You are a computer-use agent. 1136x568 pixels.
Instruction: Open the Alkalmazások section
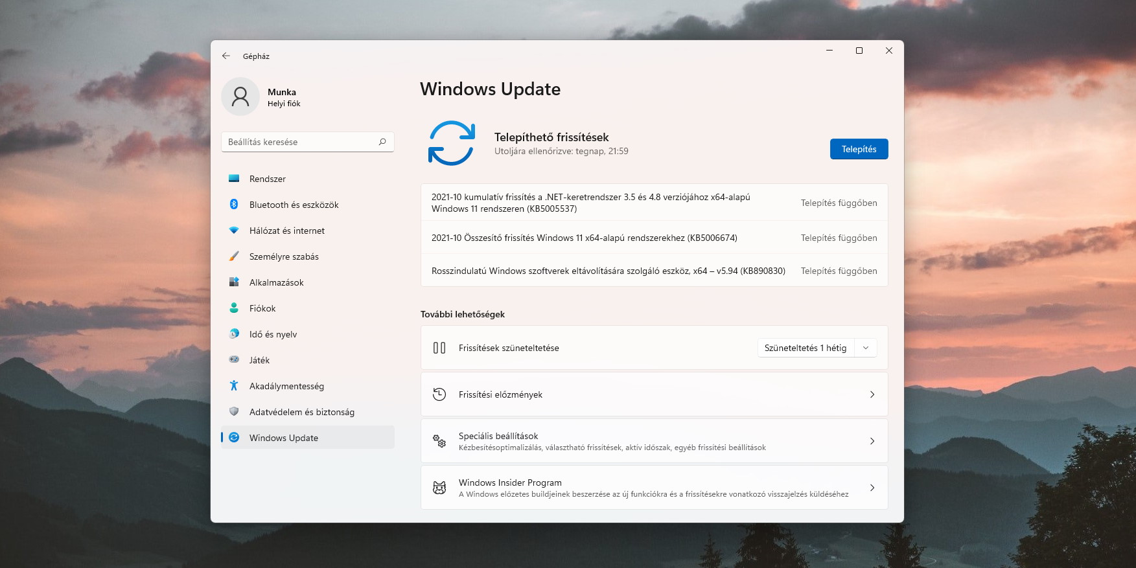[308, 282]
